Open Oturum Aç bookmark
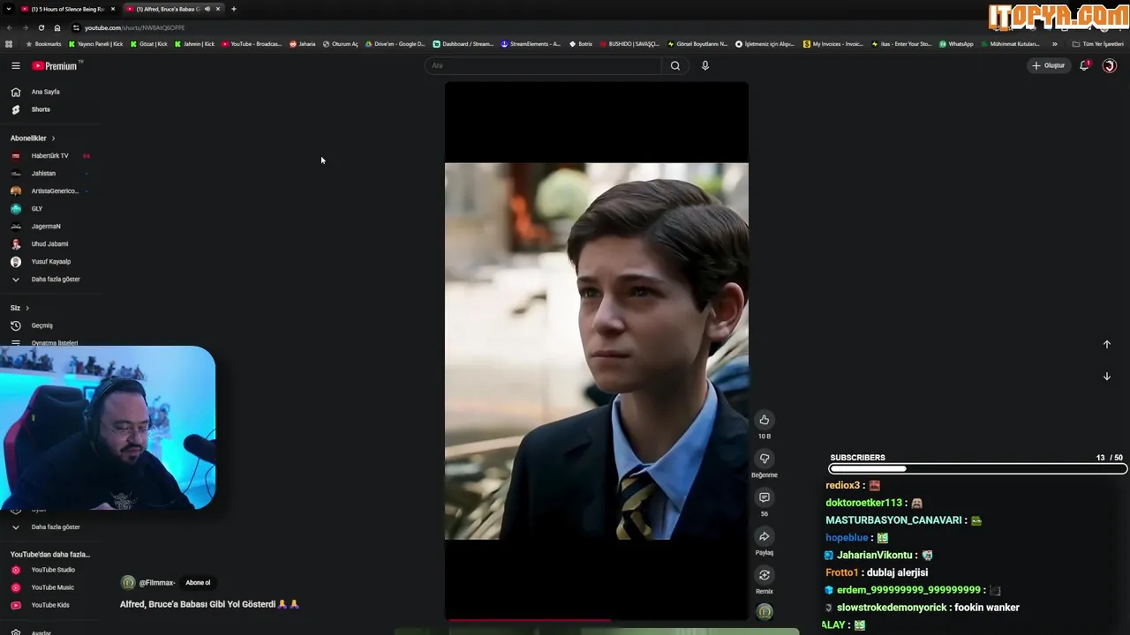 (x=341, y=44)
